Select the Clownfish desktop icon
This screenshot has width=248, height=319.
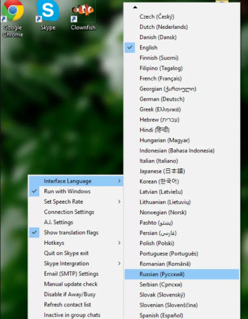pos(83,16)
